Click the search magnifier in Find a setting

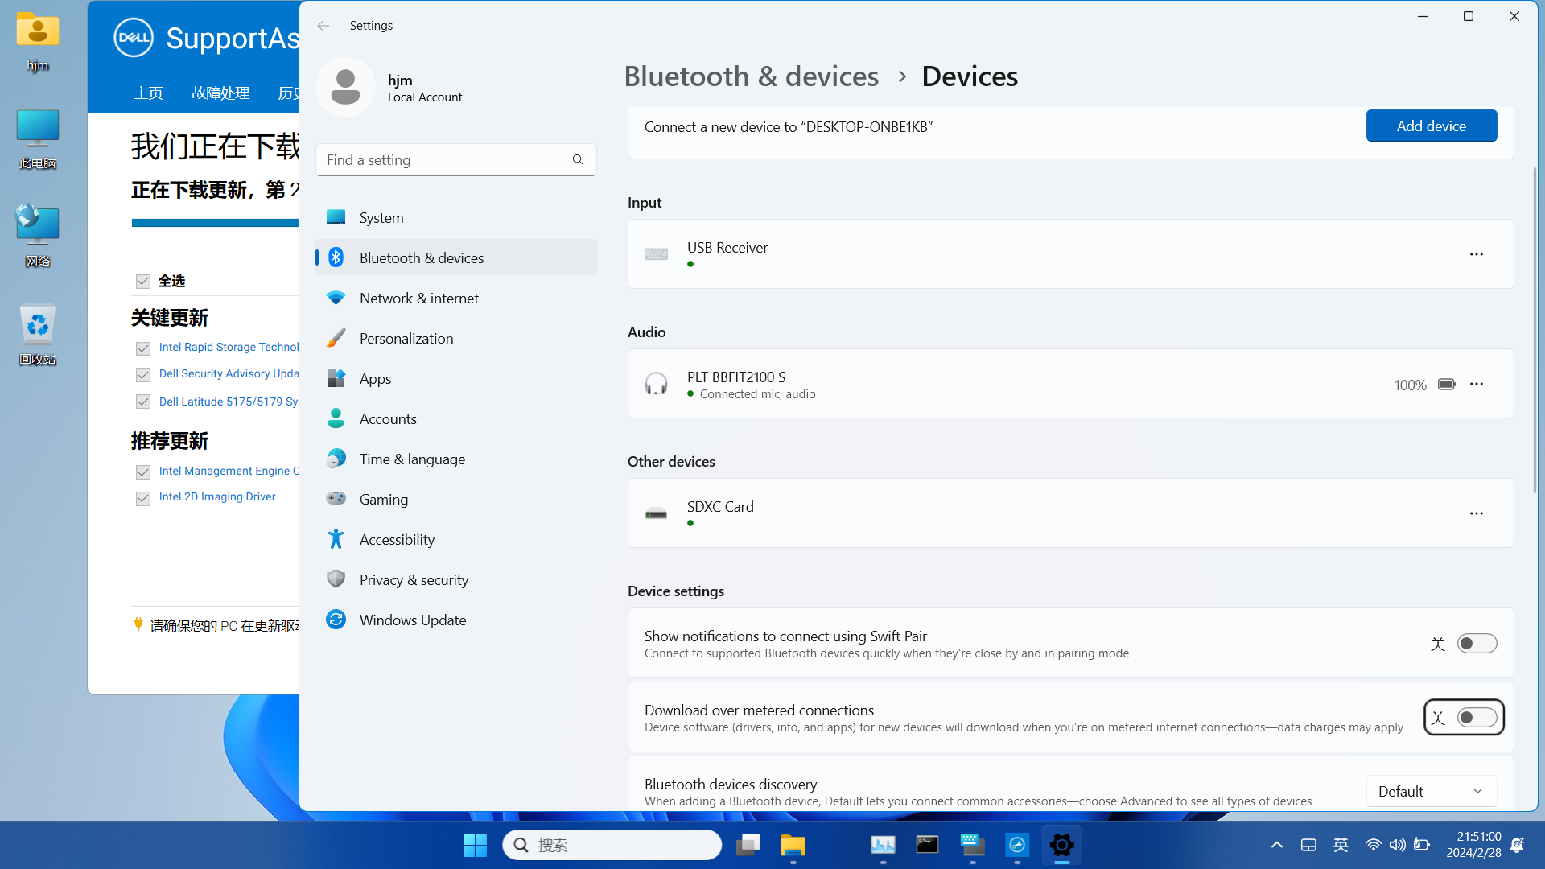[578, 160]
